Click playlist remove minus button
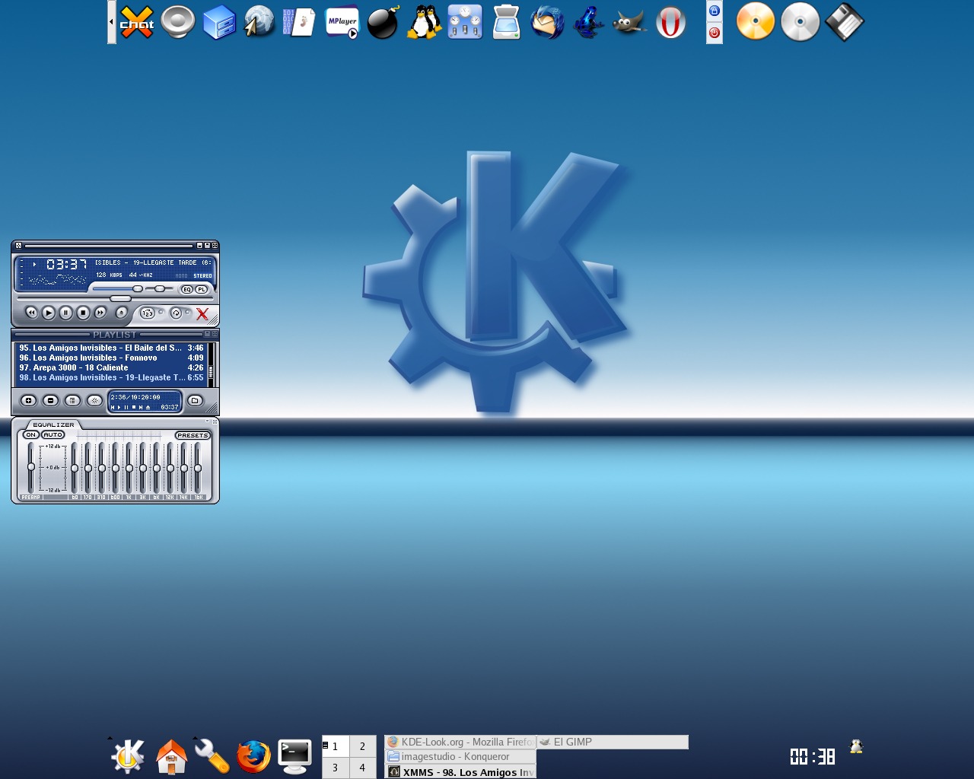This screenshot has width=974, height=779. tap(50, 400)
